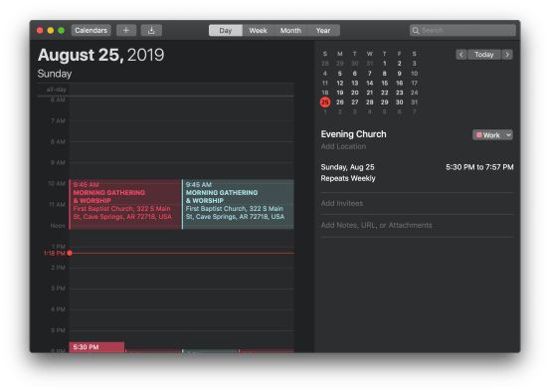This screenshot has width=550, height=392.
Task: Go to next day arrow
Action: (507, 55)
